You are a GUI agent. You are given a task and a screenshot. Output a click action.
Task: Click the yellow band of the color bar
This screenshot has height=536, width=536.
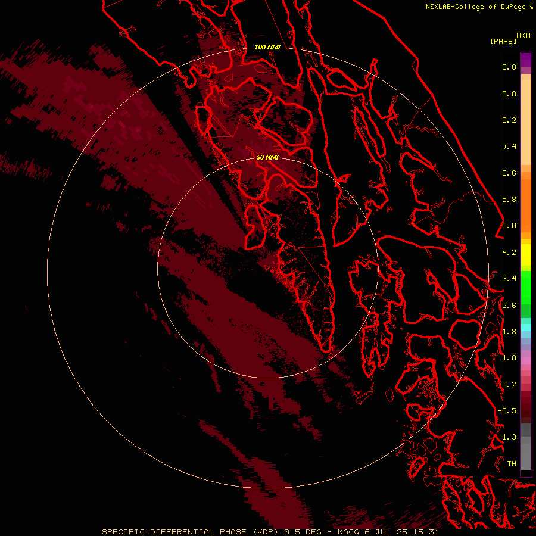(x=526, y=255)
